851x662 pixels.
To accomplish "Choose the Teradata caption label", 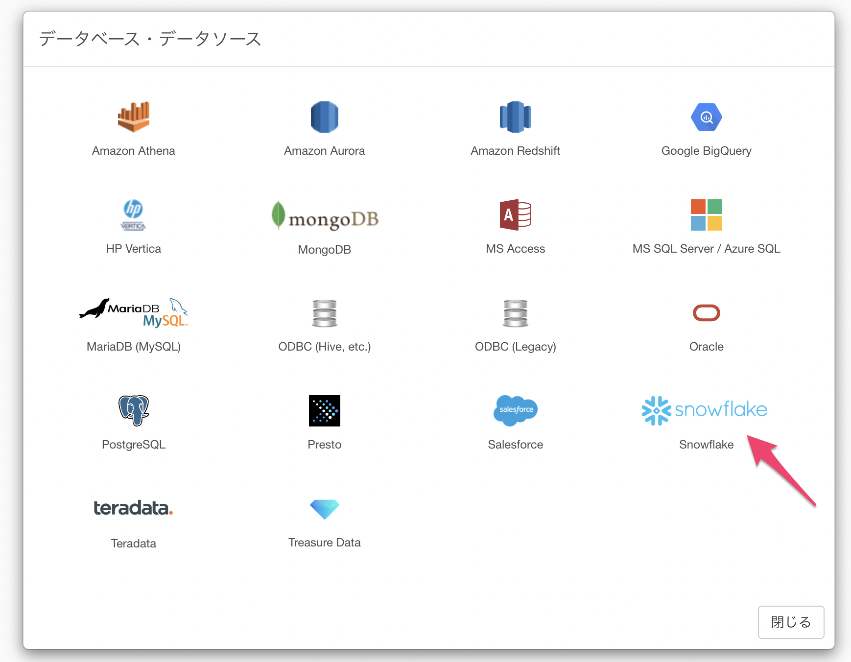I will (x=134, y=544).
